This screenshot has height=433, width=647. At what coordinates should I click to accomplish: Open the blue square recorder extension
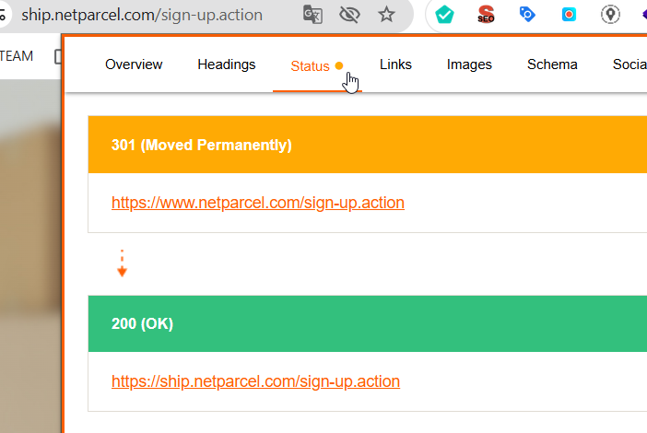[569, 15]
